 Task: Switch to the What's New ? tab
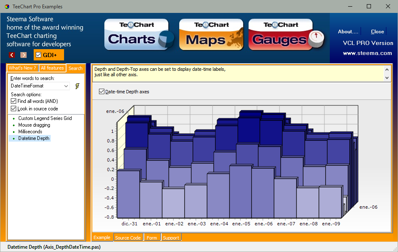coord(22,68)
